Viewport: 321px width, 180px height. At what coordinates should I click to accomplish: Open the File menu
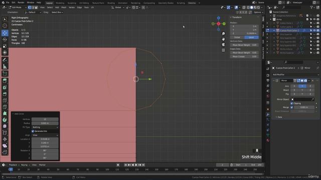8,2
